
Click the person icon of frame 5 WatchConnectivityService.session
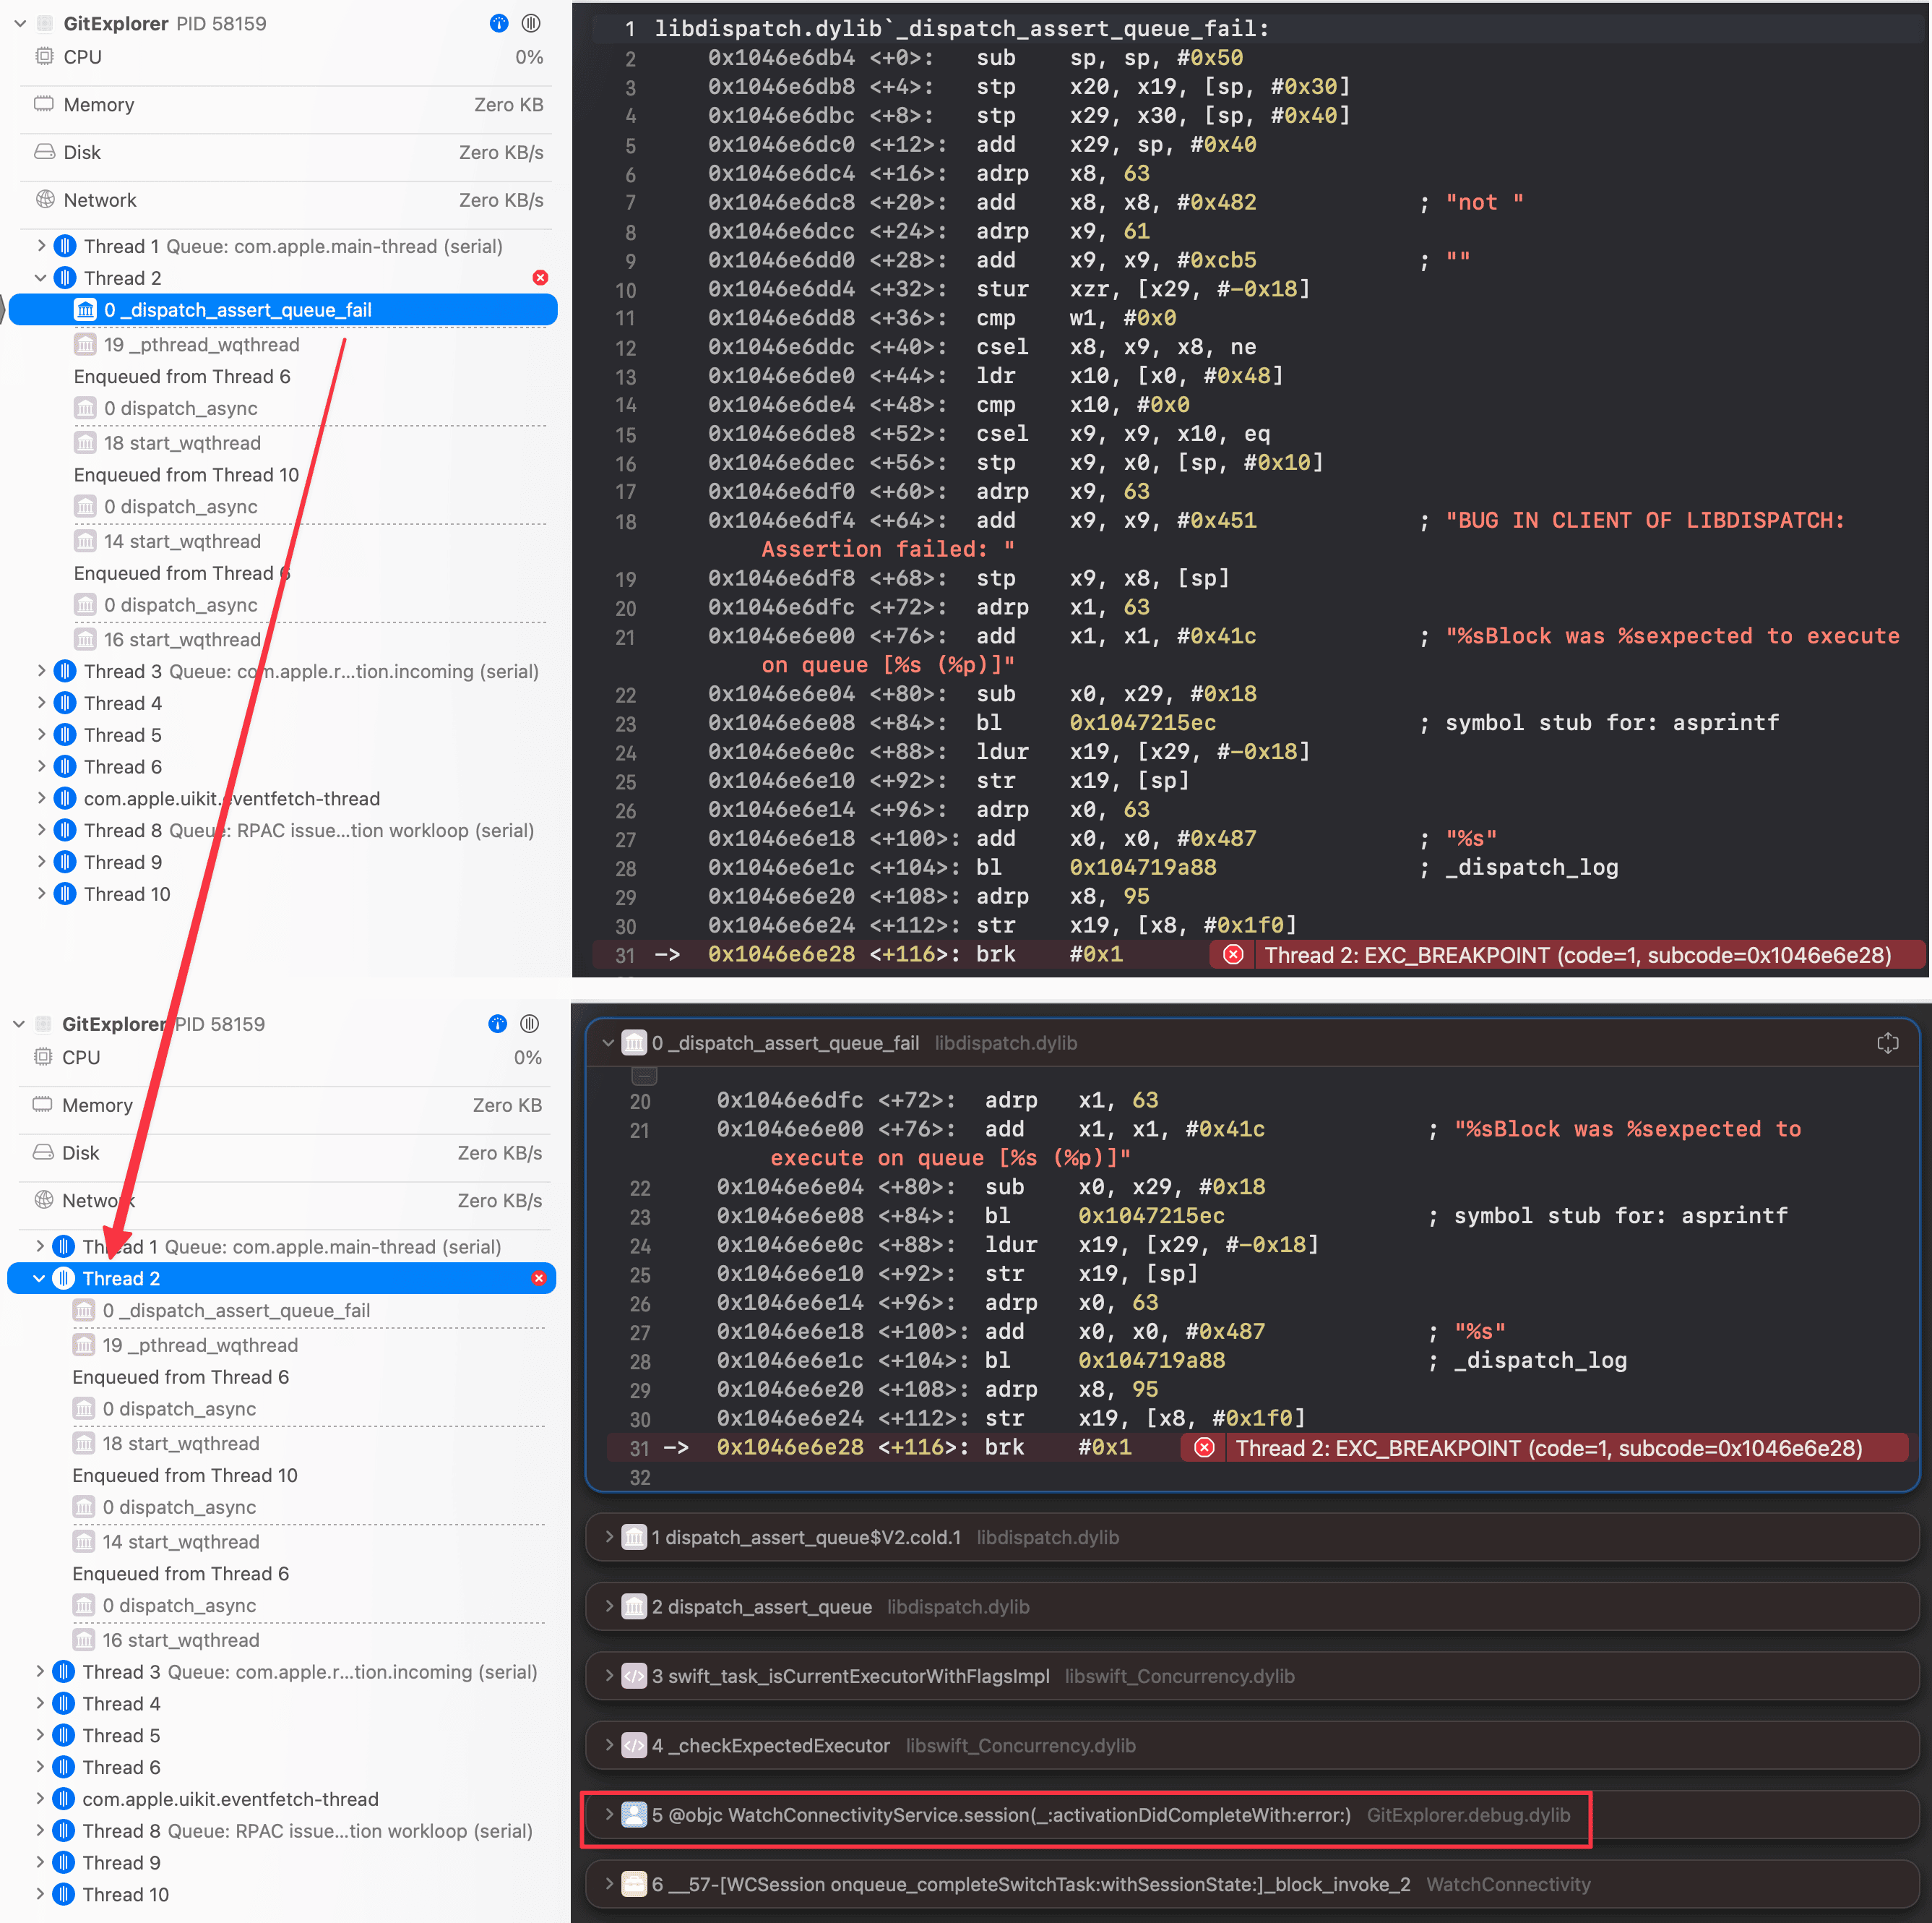(x=635, y=1815)
